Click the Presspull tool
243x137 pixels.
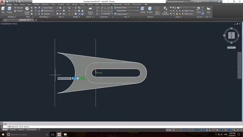click(19, 11)
